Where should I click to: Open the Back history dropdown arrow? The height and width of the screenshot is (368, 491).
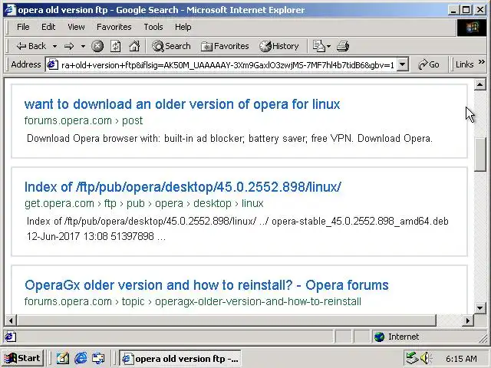54,46
